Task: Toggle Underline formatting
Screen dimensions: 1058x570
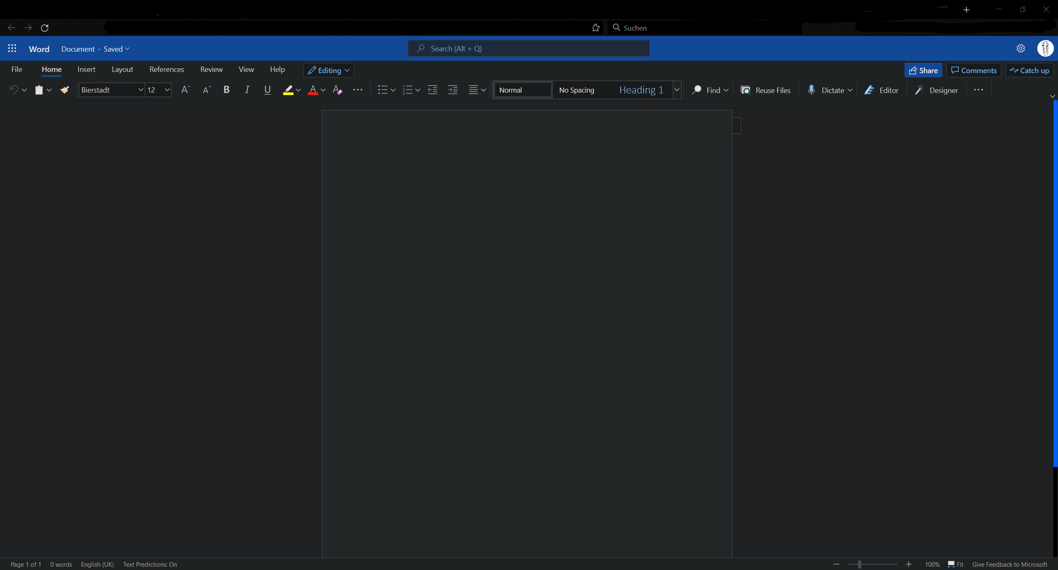Action: pos(267,90)
